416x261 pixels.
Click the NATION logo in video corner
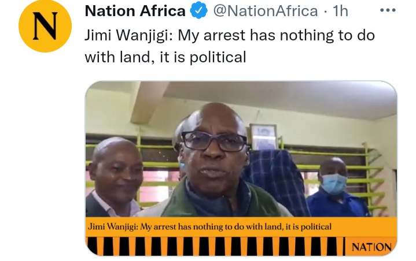point(371,247)
